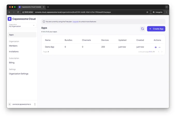
Task: Click the owner@capawesome.io account label
Action: (x=21, y=104)
